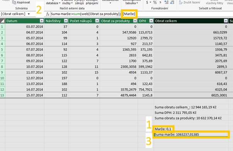The image size is (233, 151).
Task: Click the fx insert function icon
Action: (x=47, y=14)
